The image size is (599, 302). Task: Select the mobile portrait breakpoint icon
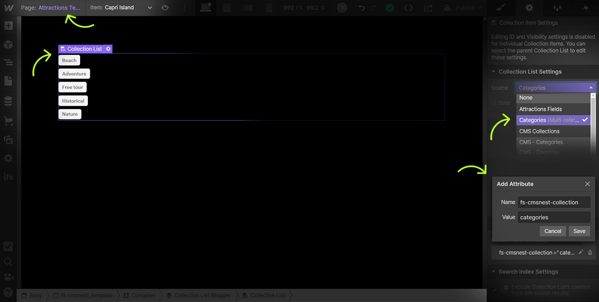coord(269,8)
